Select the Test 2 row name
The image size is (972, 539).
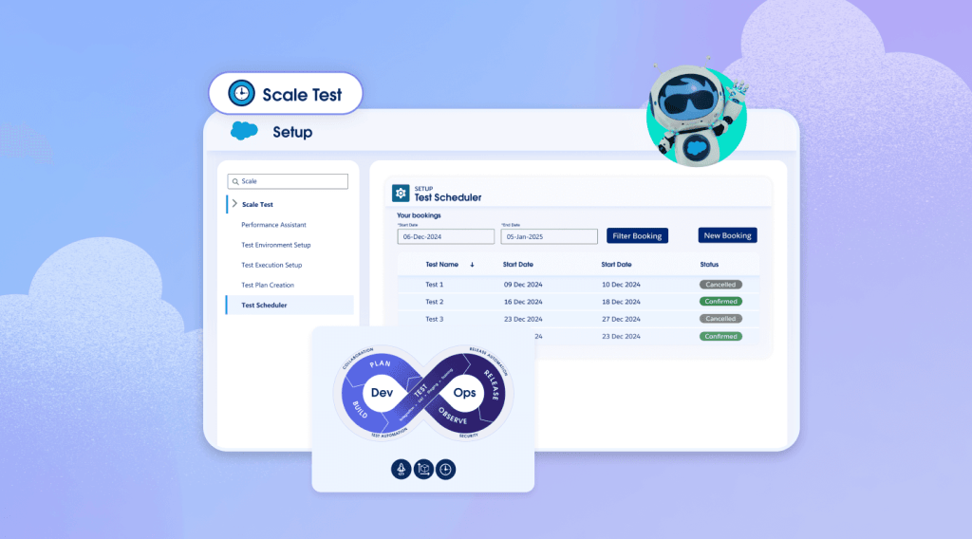(x=434, y=302)
